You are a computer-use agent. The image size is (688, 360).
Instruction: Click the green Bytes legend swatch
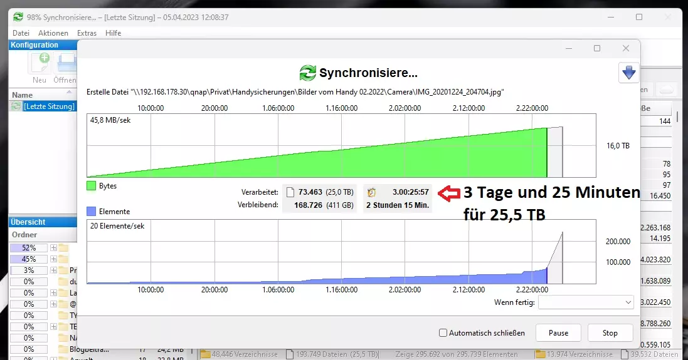(x=92, y=186)
